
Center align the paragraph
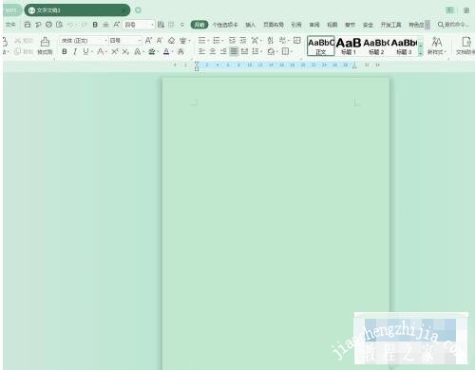coord(213,51)
